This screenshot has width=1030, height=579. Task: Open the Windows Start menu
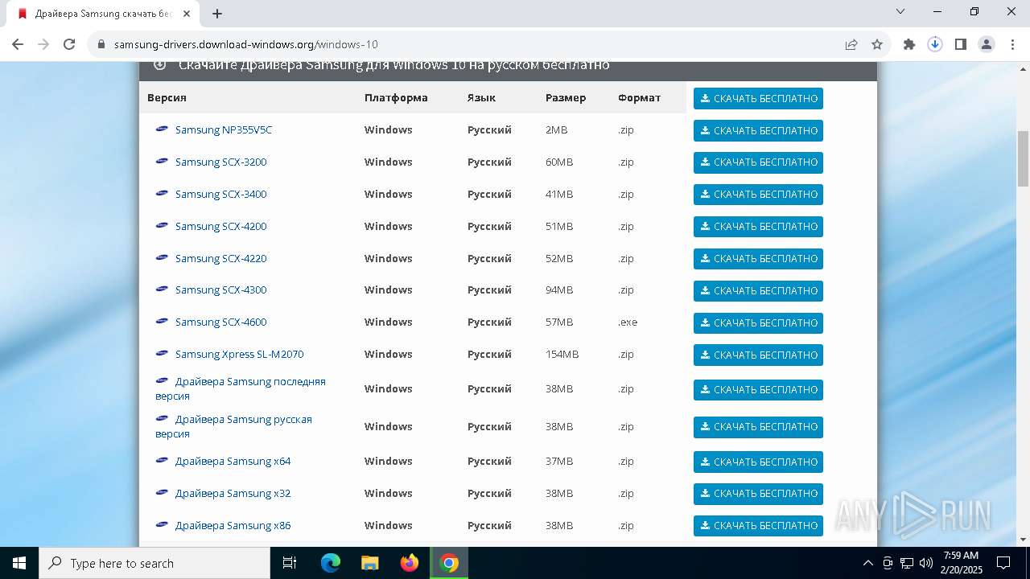tap(19, 563)
